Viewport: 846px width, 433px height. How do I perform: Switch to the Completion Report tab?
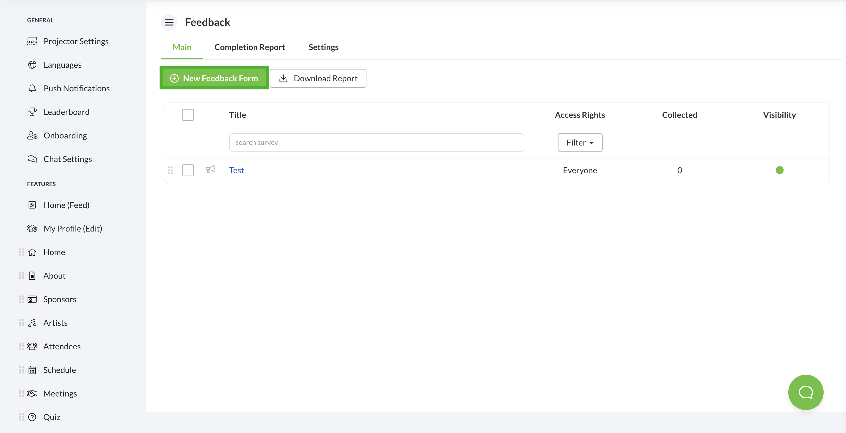tap(249, 47)
